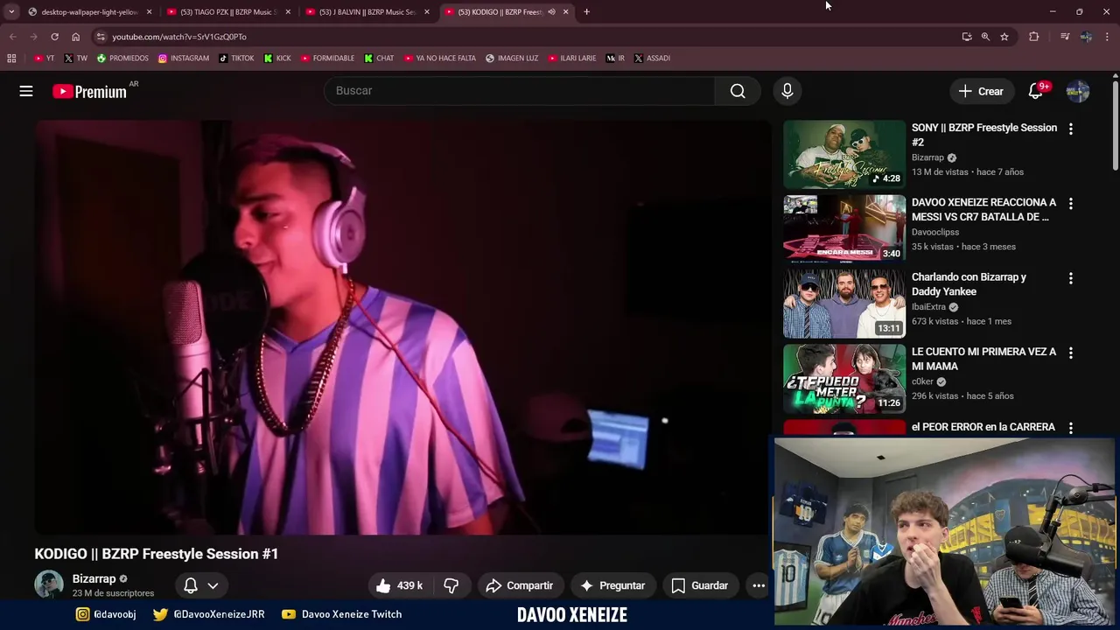Open Chrome three-dot menu
Viewport: 1120px width, 630px height.
[1108, 37]
